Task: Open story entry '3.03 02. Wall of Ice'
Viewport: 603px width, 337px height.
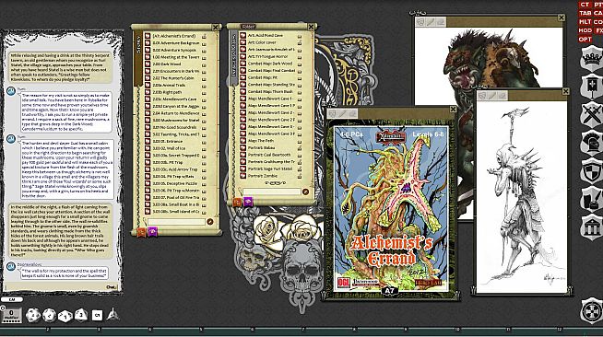Action: click(x=169, y=148)
